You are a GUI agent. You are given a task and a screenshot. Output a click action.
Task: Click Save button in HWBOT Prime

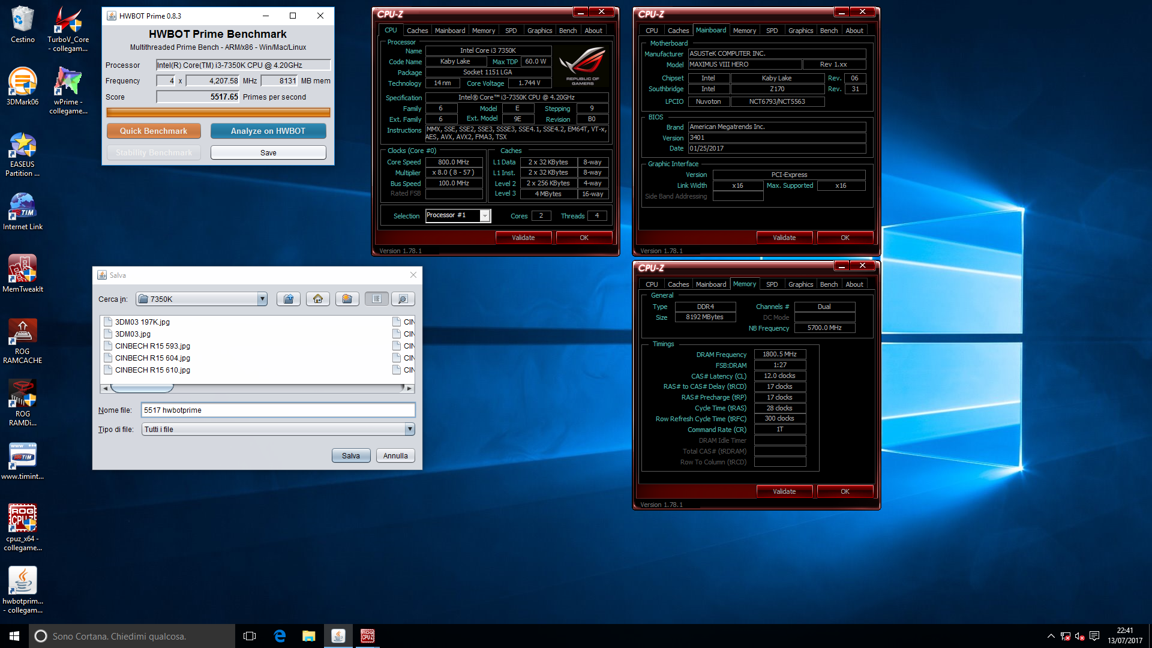pos(268,152)
